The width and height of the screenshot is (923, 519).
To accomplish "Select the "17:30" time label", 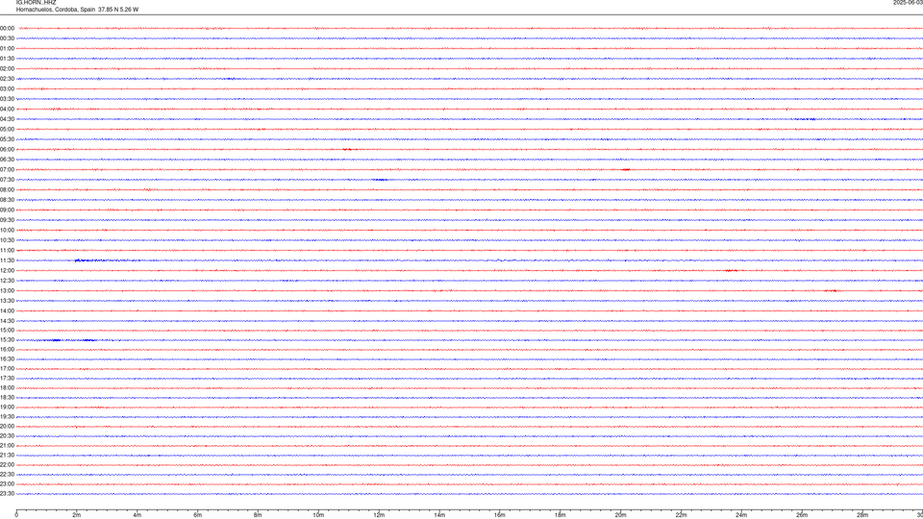I will coord(7,379).
